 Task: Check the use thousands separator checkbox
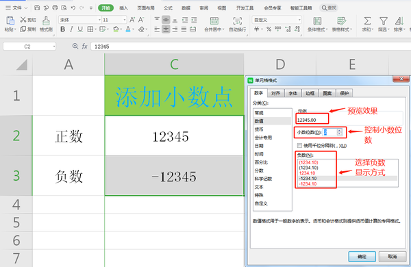299,145
